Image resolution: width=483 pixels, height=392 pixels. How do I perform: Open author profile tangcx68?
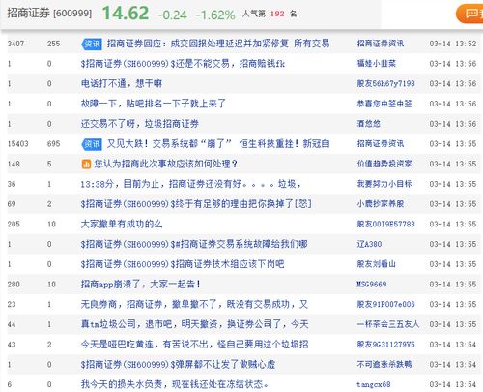[x=374, y=384]
